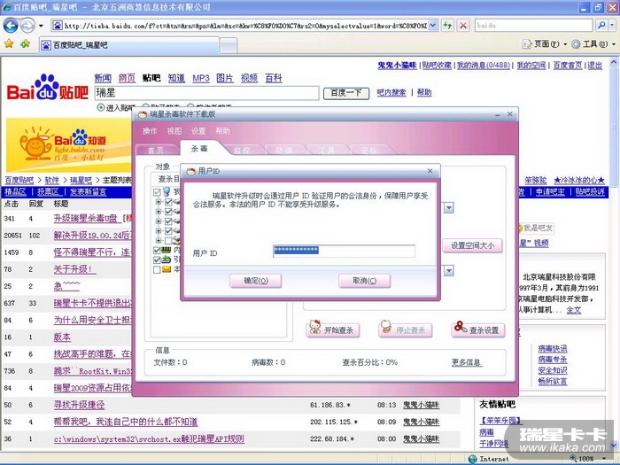This screenshot has width=620, height=465.
Task: Open the 操作 menu in Rising
Action: click(x=150, y=131)
